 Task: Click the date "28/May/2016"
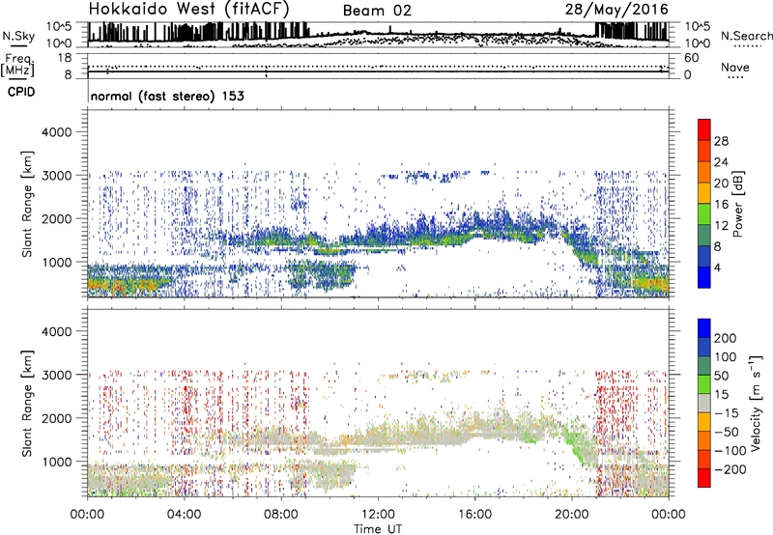coord(616,9)
